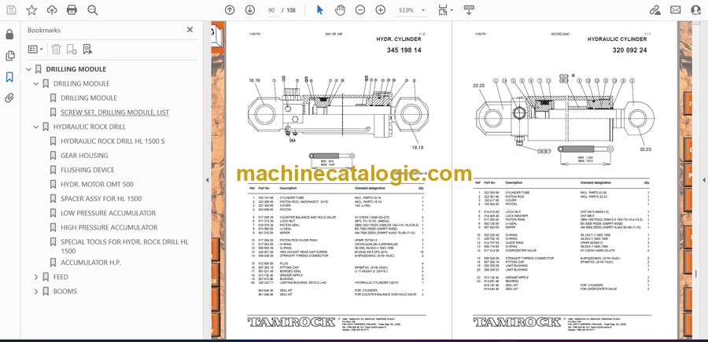This screenshot has height=342, width=708.
Task: Open the SCREW SET, DRILLING MODULE, LIST bookmark
Action: (x=115, y=112)
